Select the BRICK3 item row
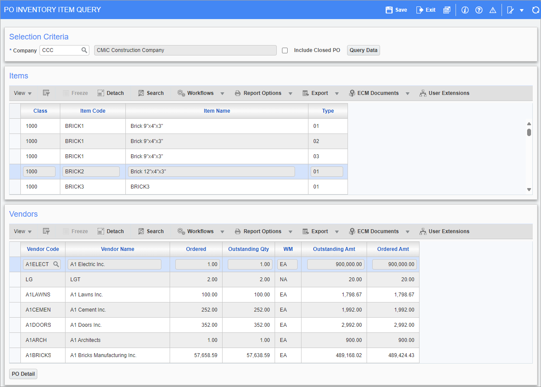 click(x=178, y=187)
